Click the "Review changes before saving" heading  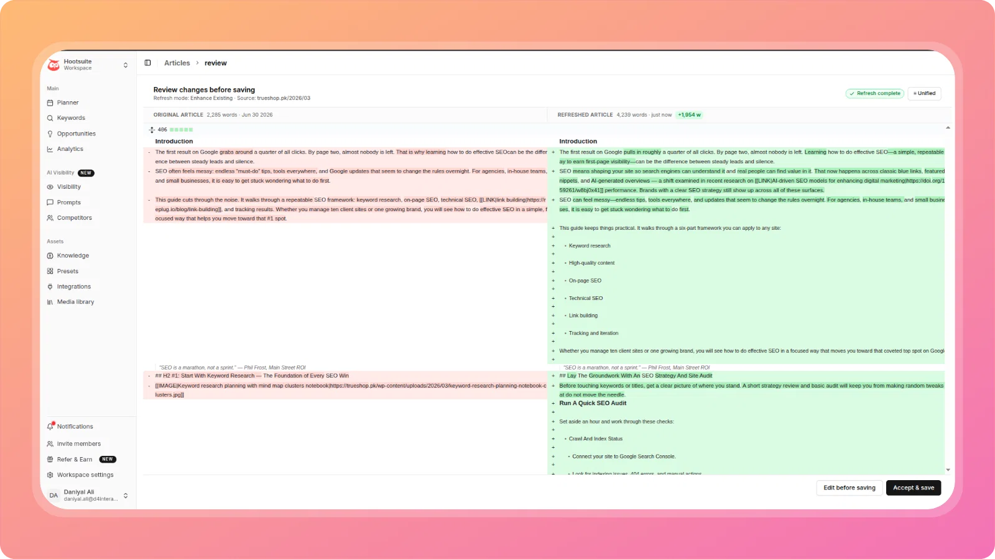(x=204, y=90)
